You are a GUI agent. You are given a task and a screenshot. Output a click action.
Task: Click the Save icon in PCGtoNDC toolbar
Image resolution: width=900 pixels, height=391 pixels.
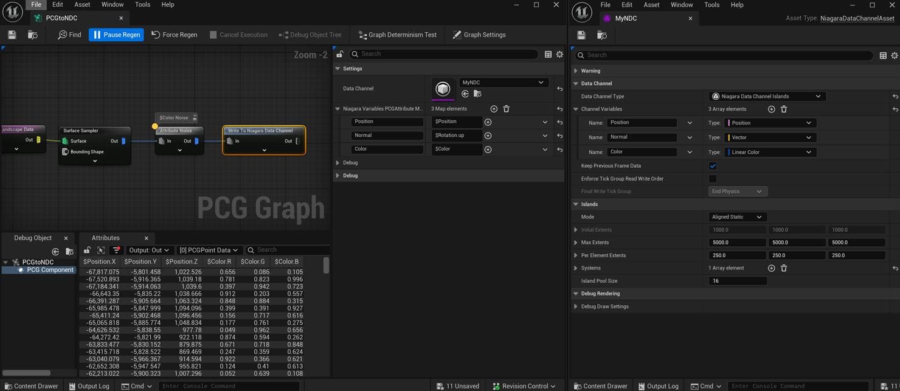click(11, 35)
